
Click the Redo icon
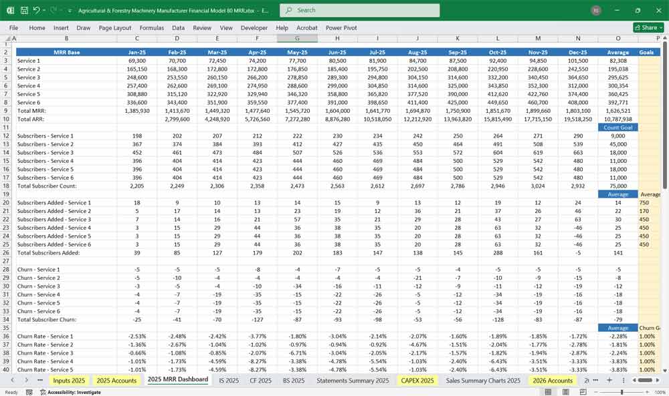coord(52,9)
